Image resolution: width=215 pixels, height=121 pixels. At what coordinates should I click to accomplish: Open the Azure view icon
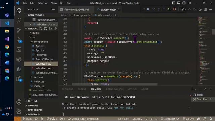tap(19, 69)
